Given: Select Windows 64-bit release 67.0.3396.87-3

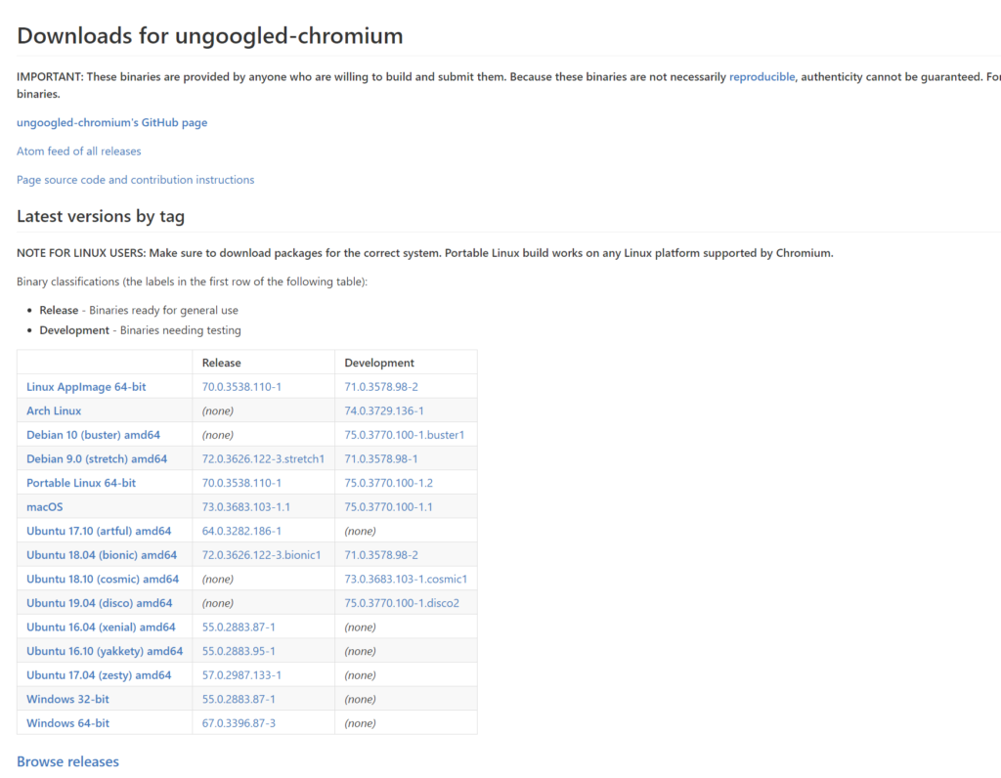Looking at the screenshot, I should 239,723.
